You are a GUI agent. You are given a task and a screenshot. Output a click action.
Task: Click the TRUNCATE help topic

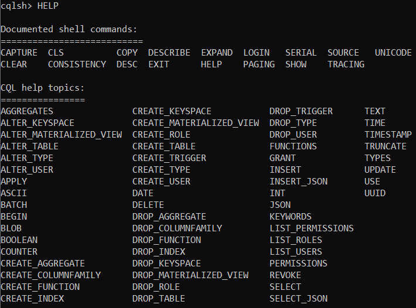(x=386, y=146)
